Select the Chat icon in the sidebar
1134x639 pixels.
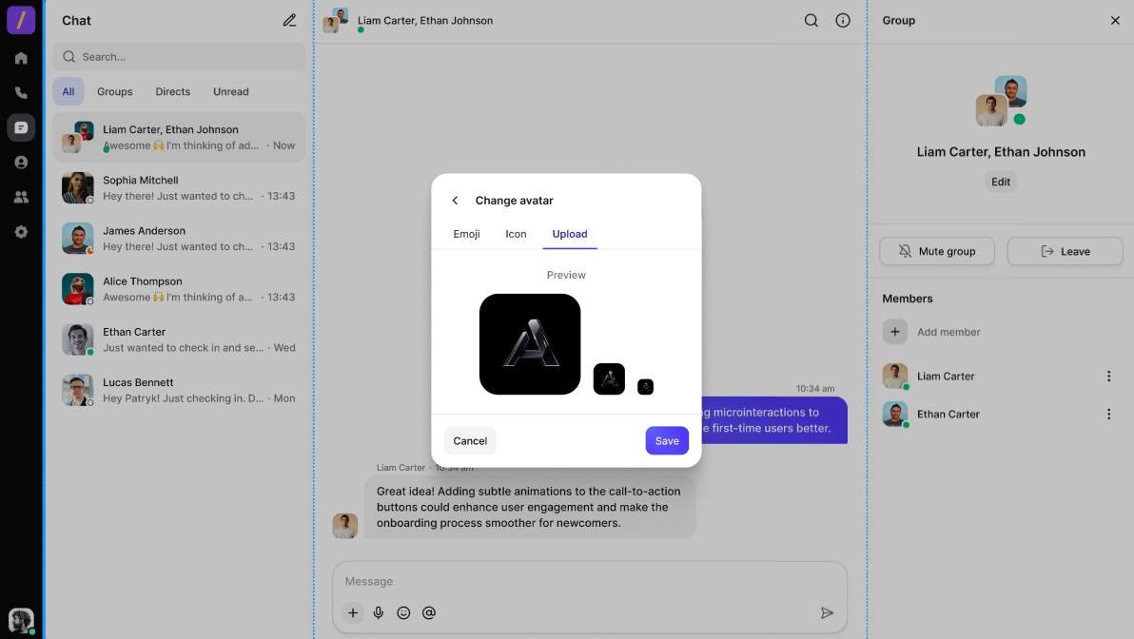point(21,127)
